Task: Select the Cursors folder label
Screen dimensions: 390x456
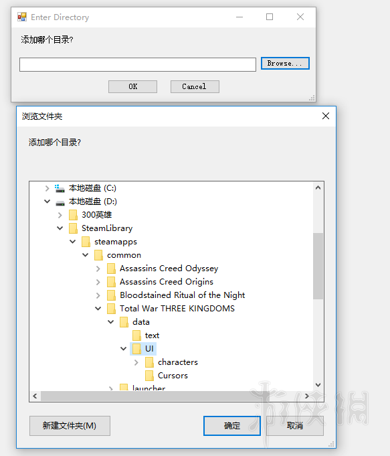Action: tap(173, 376)
